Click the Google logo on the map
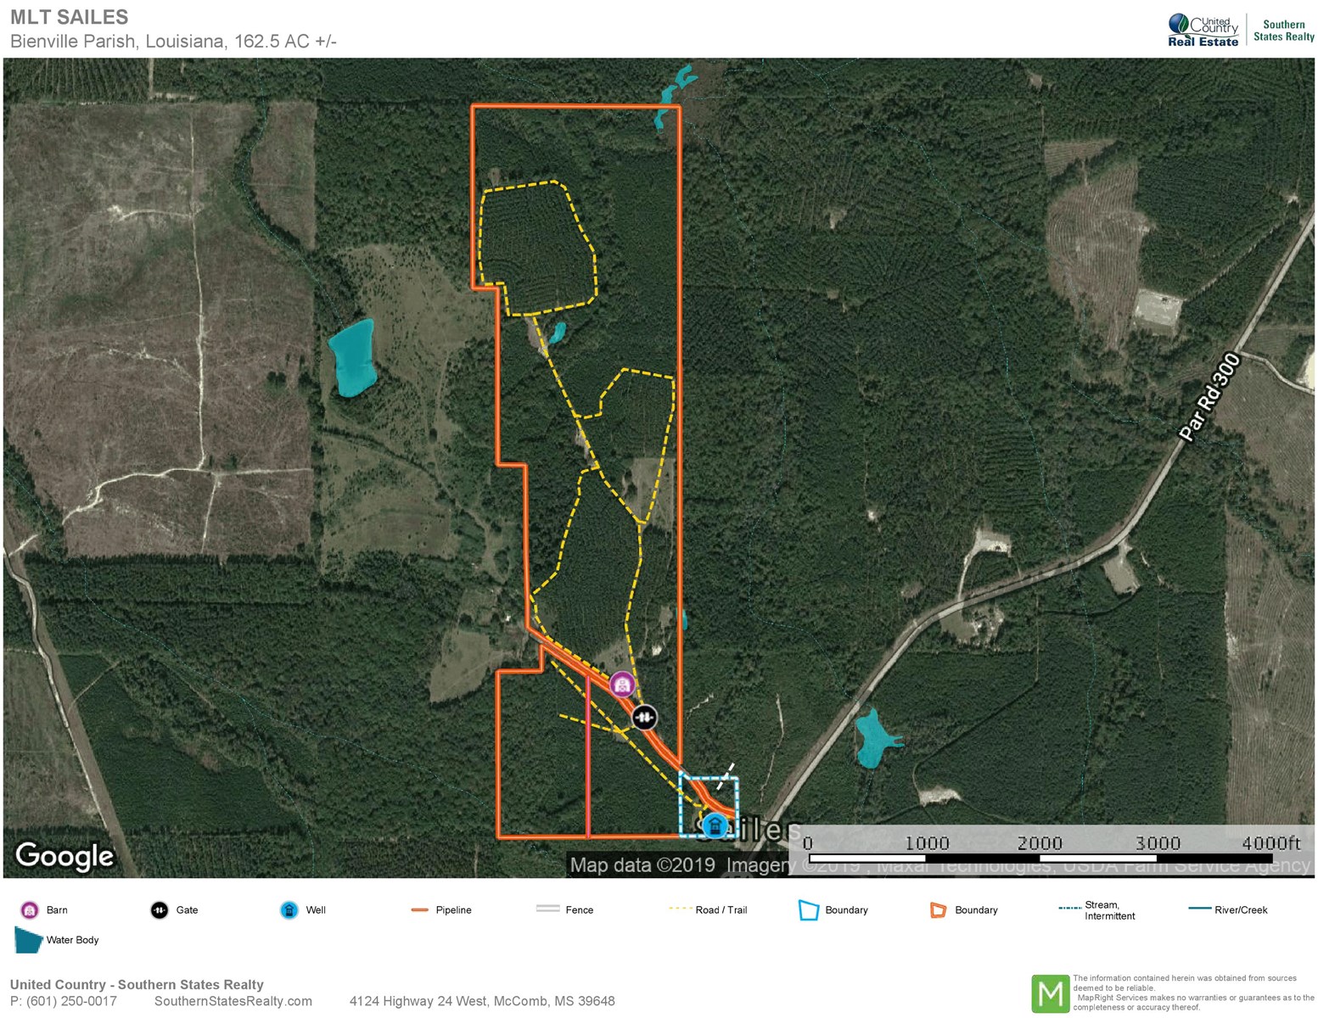 pos(64,856)
